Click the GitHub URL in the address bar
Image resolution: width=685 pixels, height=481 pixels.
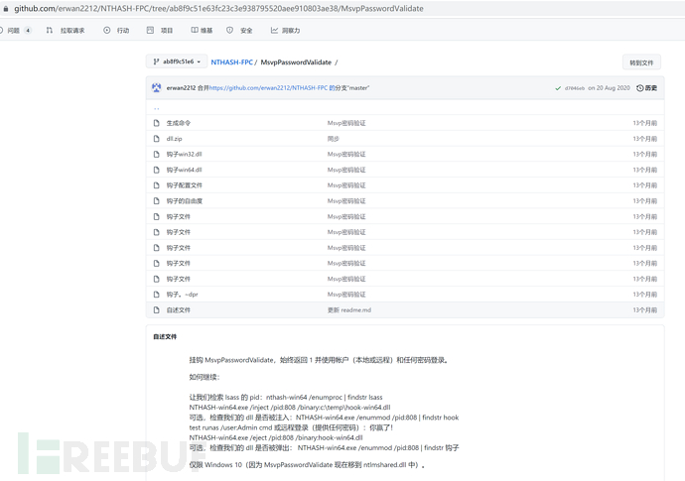pos(218,8)
